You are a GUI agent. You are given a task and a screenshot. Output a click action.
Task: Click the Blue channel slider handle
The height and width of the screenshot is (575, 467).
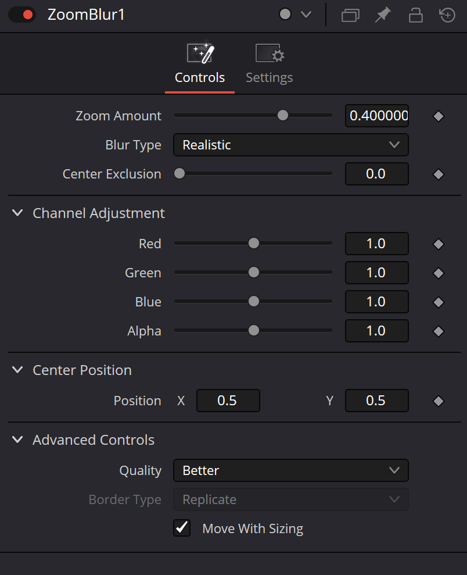tap(254, 301)
